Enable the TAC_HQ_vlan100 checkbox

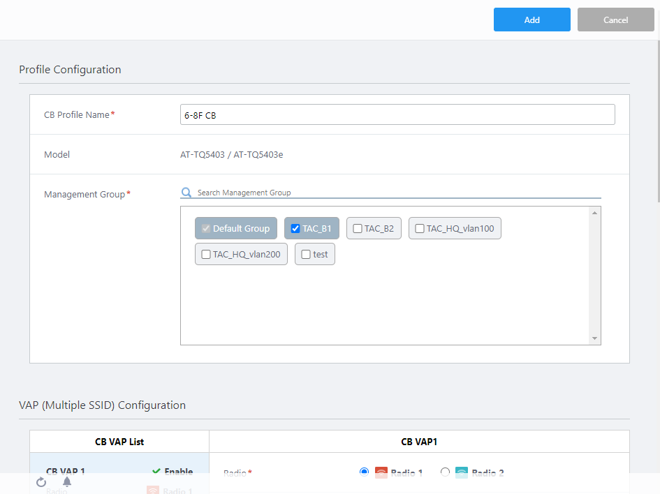click(420, 229)
